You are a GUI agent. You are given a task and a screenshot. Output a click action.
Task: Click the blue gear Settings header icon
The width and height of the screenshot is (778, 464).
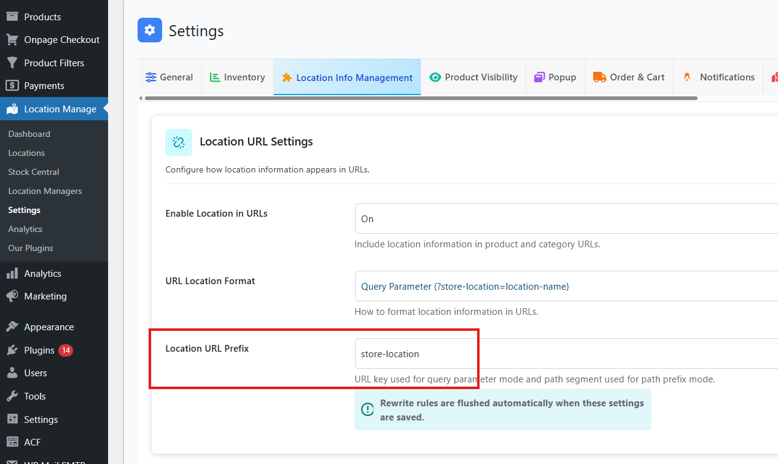click(150, 30)
